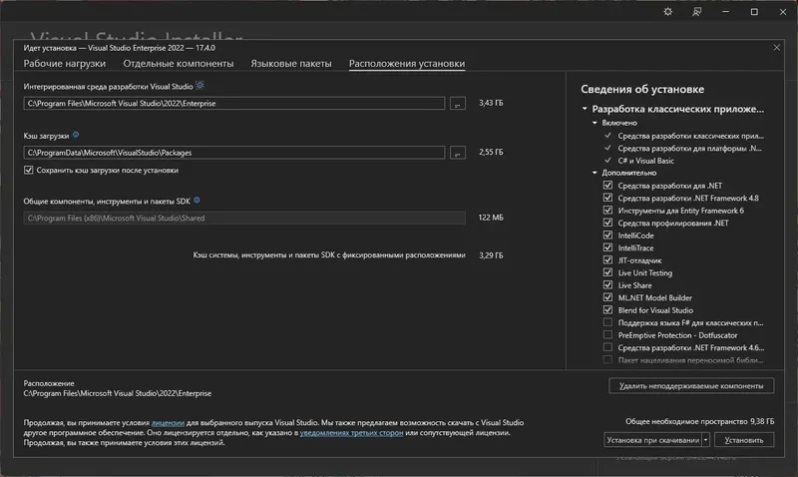Disable the IntelliCode component checkbox
This screenshot has width=798, height=477.
(x=608, y=236)
